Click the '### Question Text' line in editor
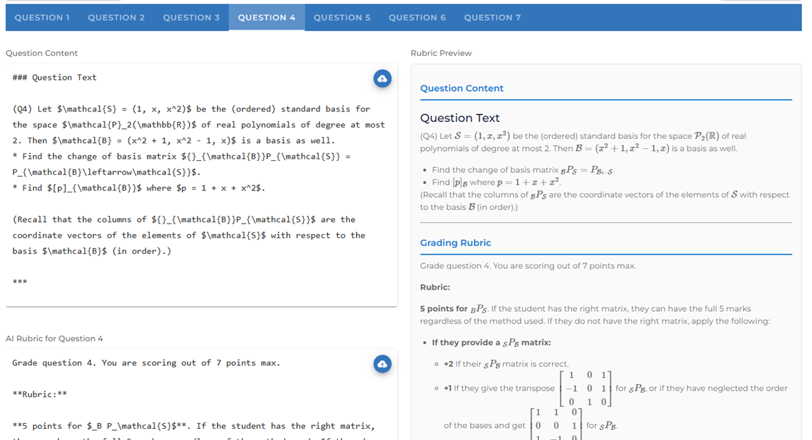The image size is (812, 440). 54,78
